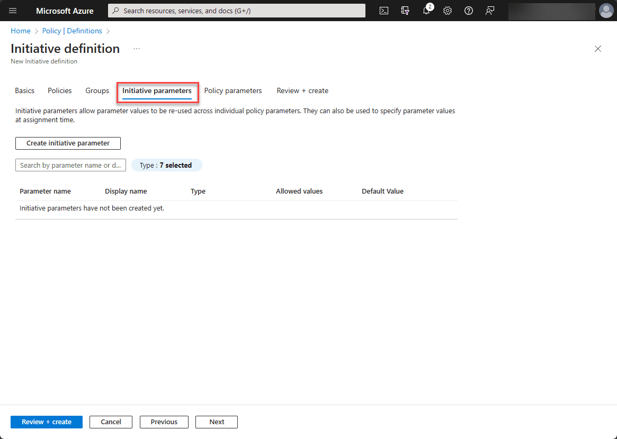The width and height of the screenshot is (617, 439).
Task: Click the Default Value column header
Action: pos(382,191)
